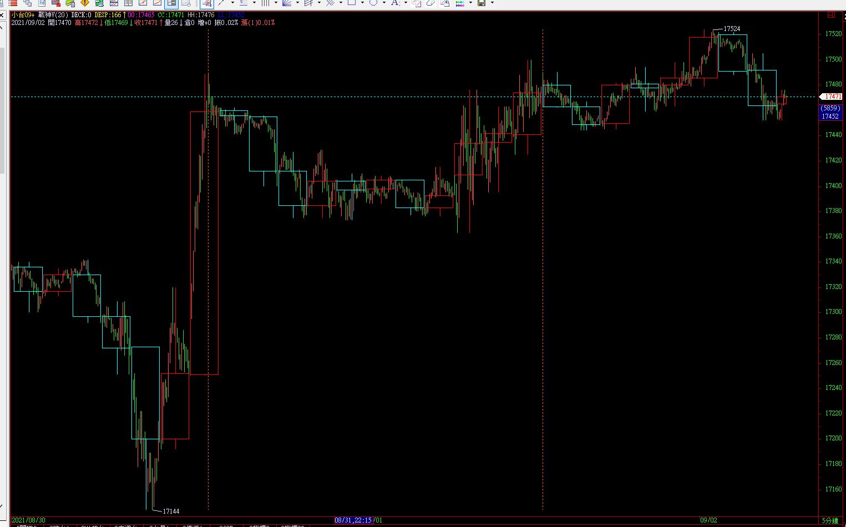The image size is (846, 527).
Task: Click 17200 on the price axis
Action: coord(833,438)
